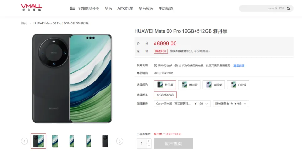Viewport: 302px width, 156px height.
Task: Open the 华为 menu item
Action: [x=109, y=8]
